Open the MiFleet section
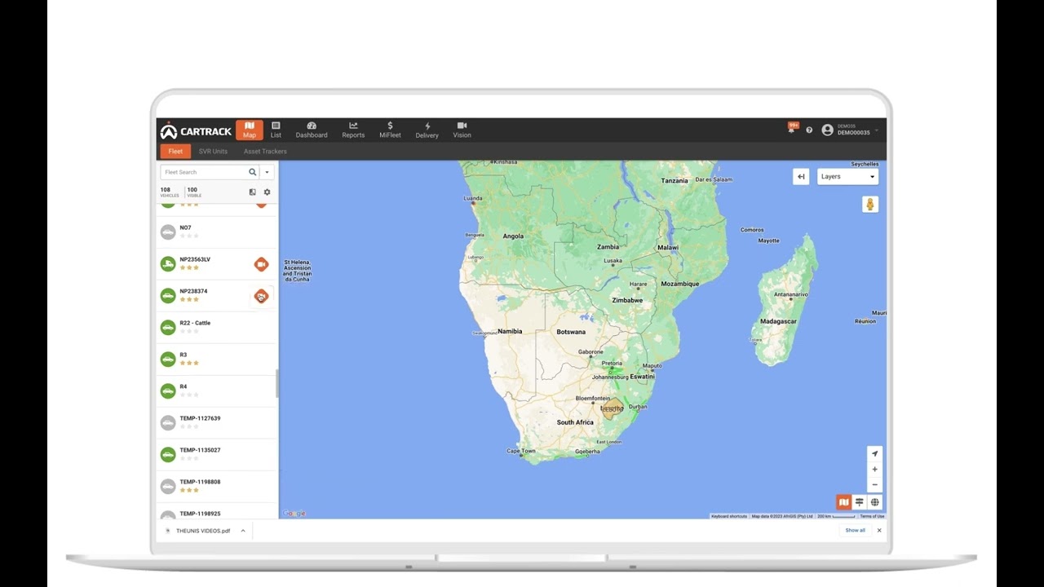 pos(390,130)
